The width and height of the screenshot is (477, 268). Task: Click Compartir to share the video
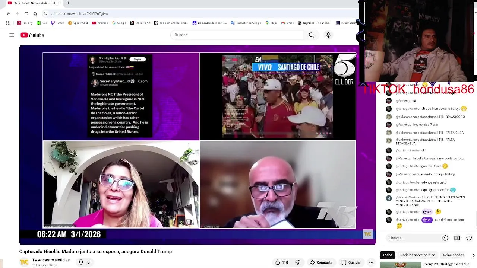[x=321, y=262]
